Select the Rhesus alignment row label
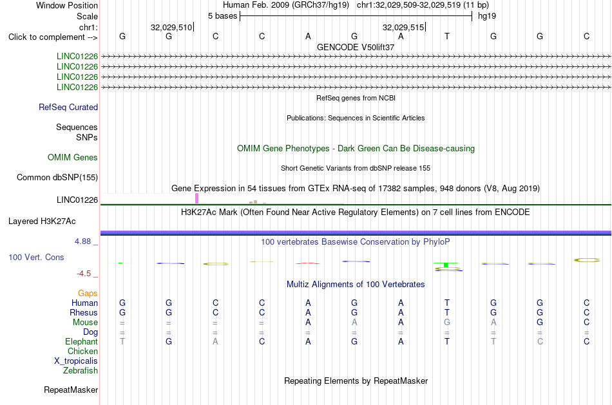The image size is (612, 405). click(x=84, y=313)
